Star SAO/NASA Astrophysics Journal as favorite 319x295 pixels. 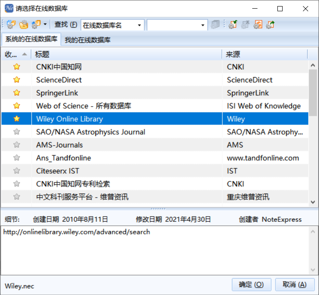16,132
